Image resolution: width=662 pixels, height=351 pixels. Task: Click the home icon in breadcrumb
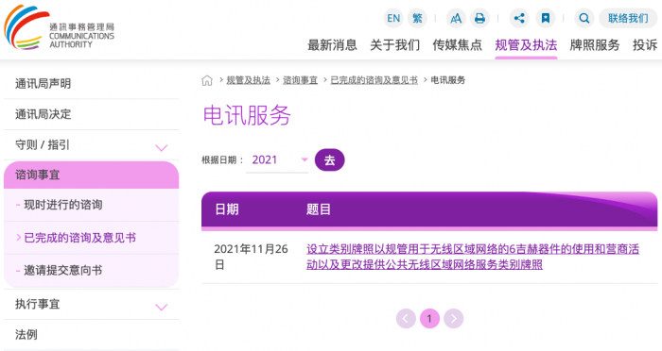tap(207, 80)
